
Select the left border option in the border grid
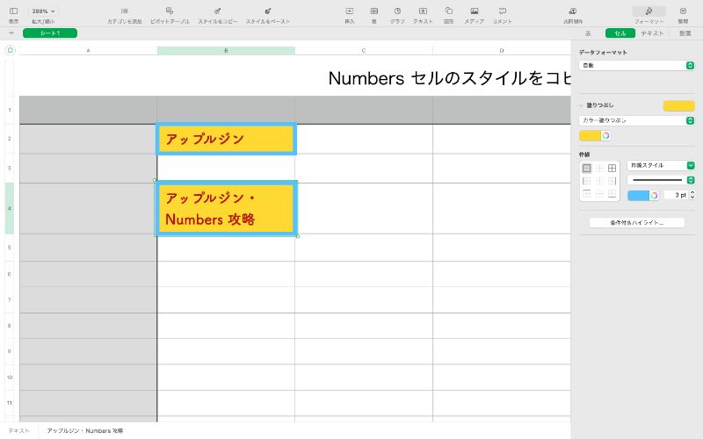[x=586, y=181]
